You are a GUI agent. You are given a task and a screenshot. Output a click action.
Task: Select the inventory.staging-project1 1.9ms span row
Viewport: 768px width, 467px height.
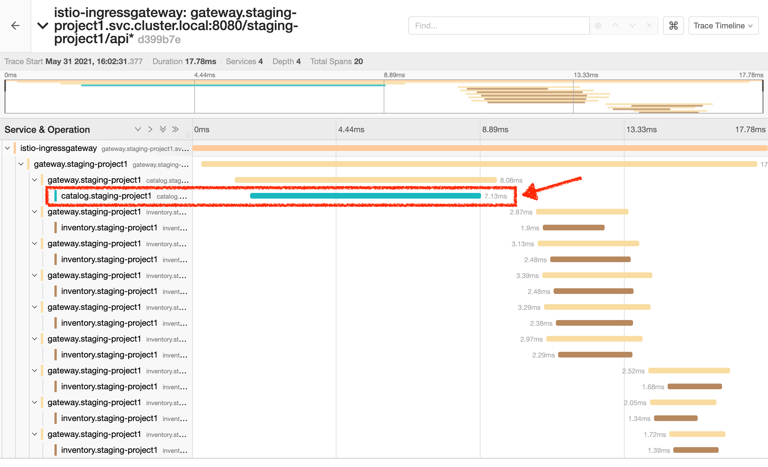109,228
